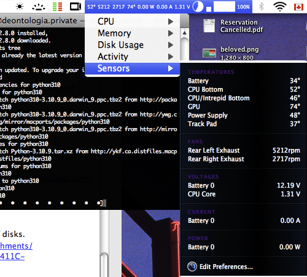Click the 'beloved.png' file name label
307x277 pixels.
[239, 49]
